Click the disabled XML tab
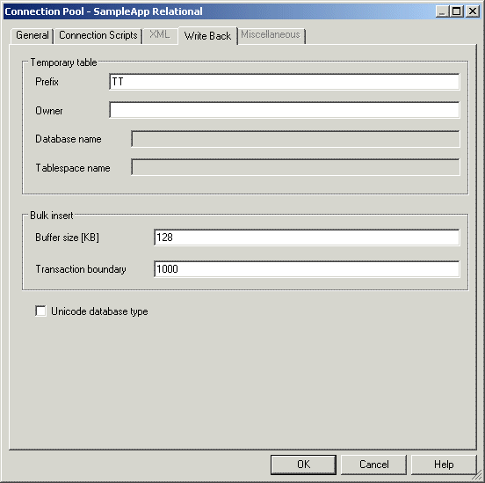Image resolution: width=485 pixels, height=483 pixels. pyautogui.click(x=160, y=34)
